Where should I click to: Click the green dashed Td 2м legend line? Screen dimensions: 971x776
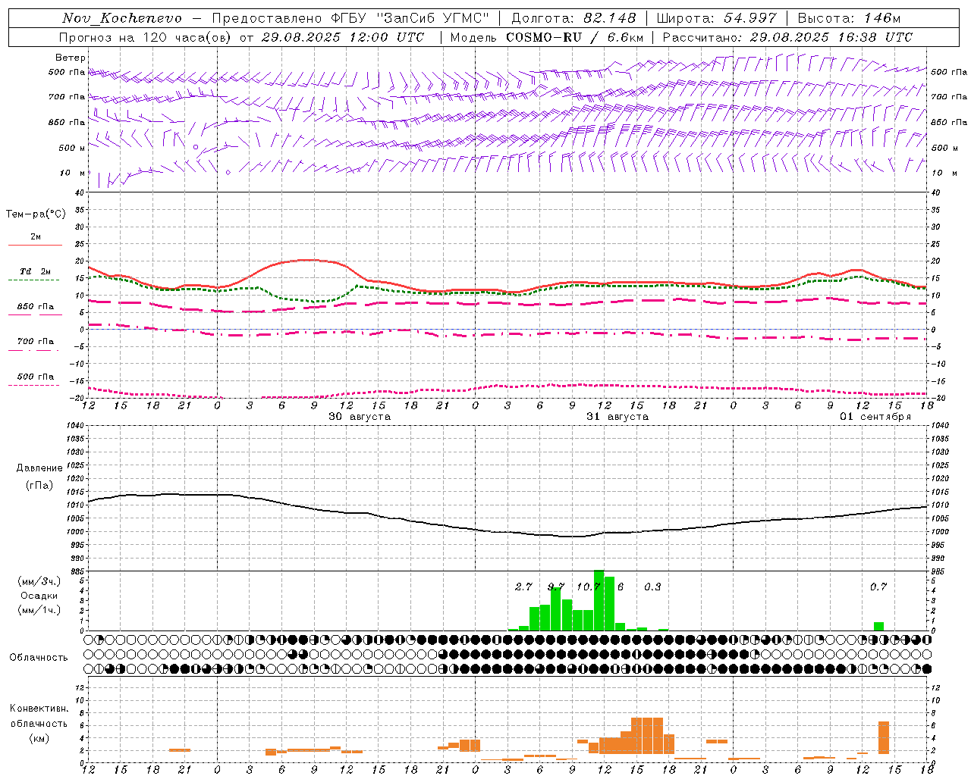[x=34, y=280]
